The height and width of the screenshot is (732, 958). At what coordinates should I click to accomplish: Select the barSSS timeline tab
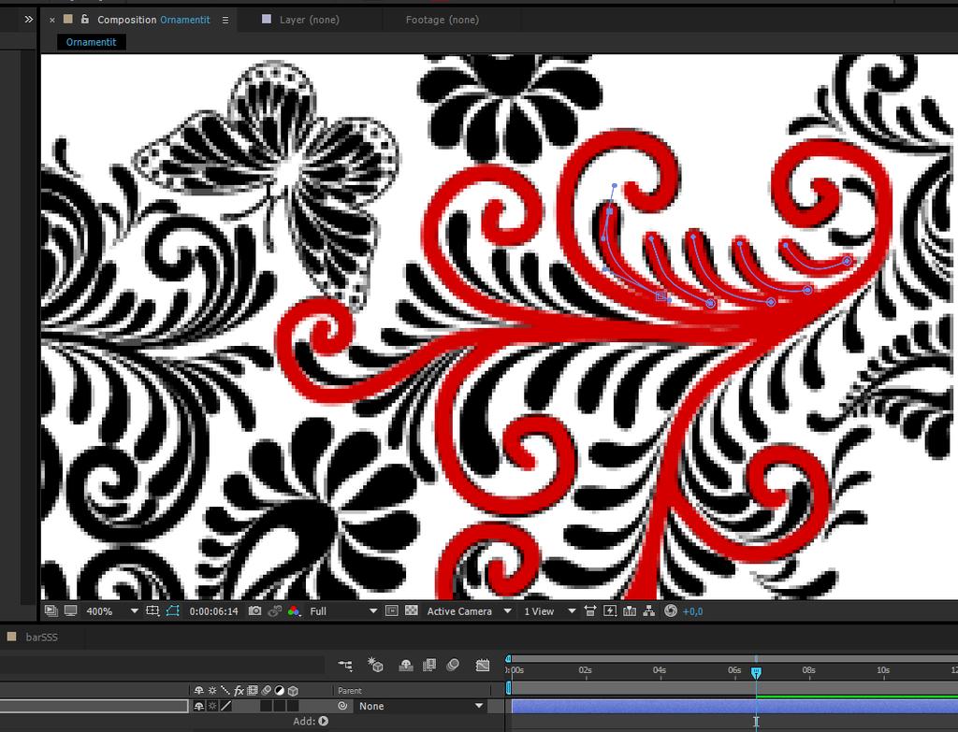41,637
